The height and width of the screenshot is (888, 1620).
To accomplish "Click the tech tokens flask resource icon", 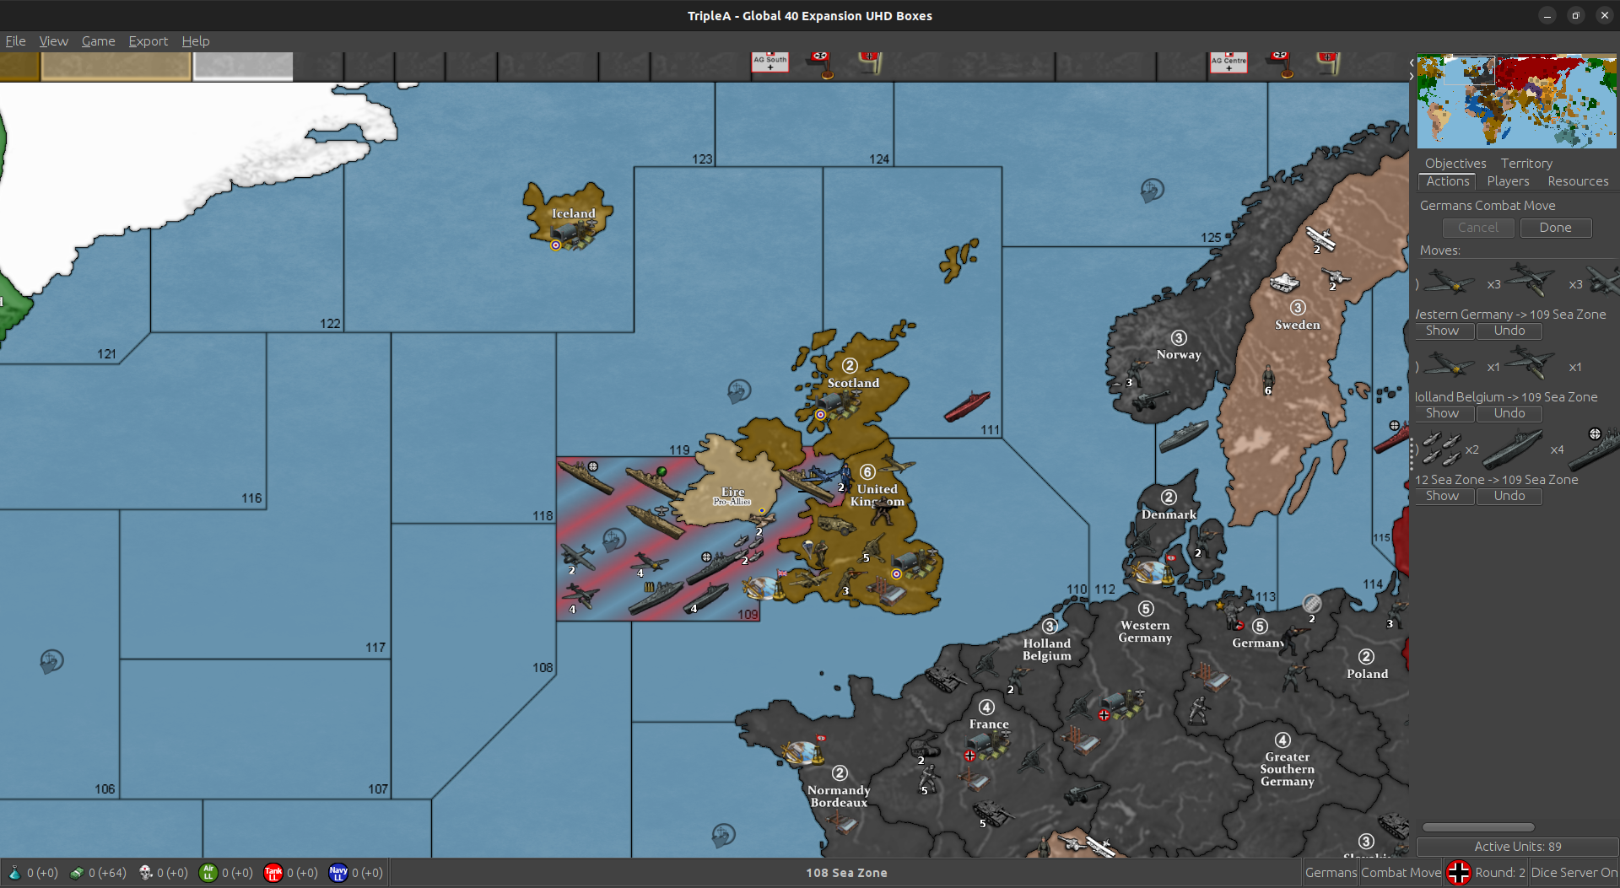I will [x=14, y=873].
